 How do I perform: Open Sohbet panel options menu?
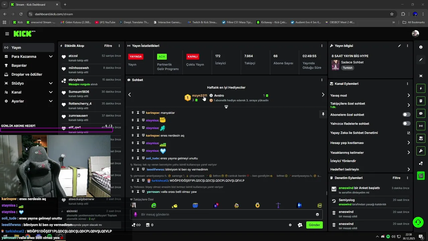click(322, 80)
